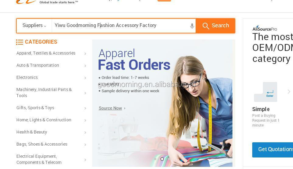Expand Apparel, Textiles & Accessories arrow

[85, 54]
